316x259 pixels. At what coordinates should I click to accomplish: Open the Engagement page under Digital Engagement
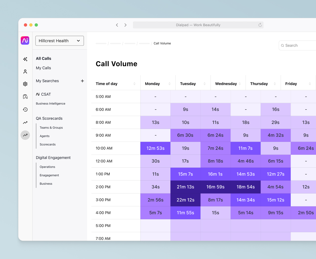(x=49, y=175)
